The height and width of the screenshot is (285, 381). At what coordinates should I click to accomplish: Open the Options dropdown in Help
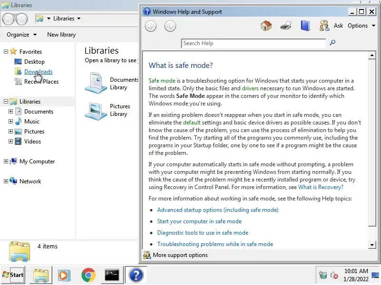tap(361, 26)
